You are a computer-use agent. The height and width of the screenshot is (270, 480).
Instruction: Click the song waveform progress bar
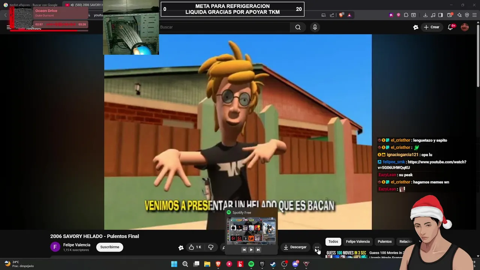(x=61, y=24)
